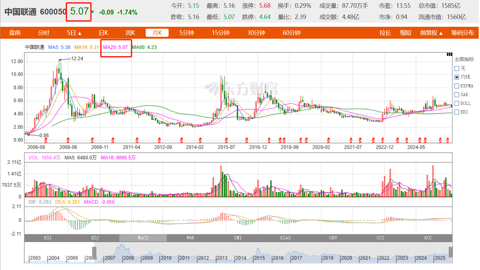Click the three-arrow settings icon at chart corner
The height and width of the screenshot is (270, 480).
(449, 54)
